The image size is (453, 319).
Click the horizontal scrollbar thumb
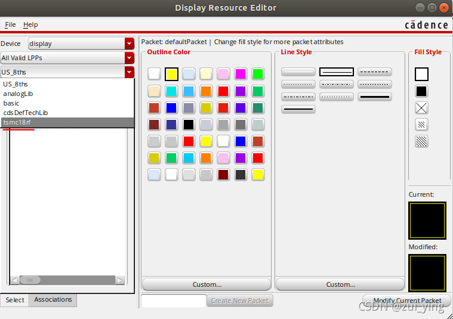[30, 280]
